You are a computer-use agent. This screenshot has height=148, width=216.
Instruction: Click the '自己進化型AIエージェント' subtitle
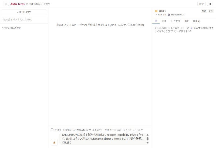[x=38, y=4]
